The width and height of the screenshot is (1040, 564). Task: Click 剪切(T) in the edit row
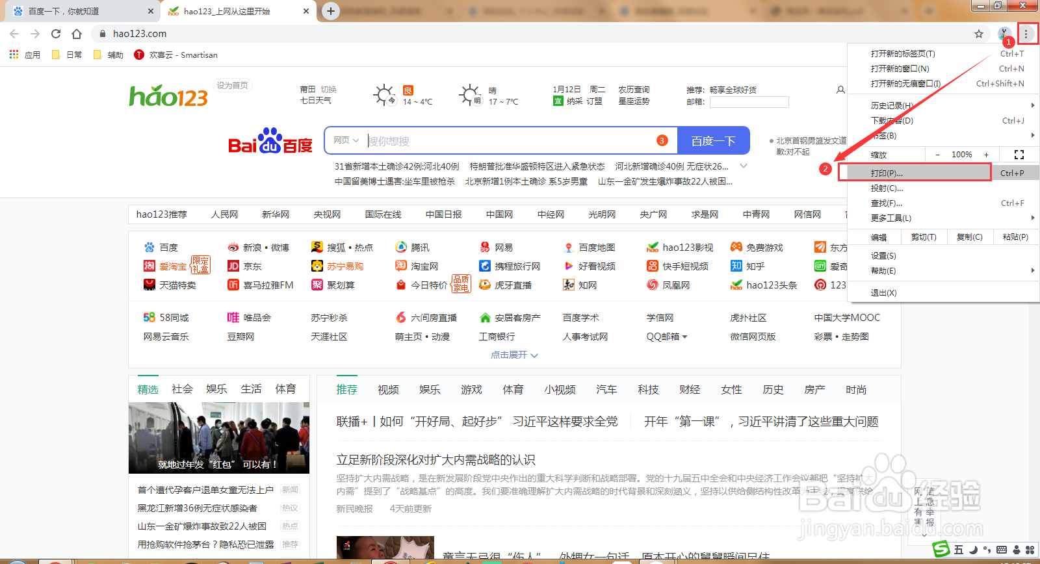pos(924,237)
